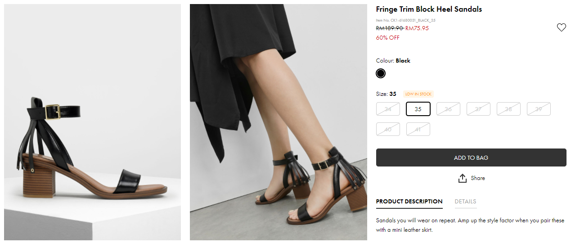Viewport: 571px width, 243px height.
Task: Click the share upload icon
Action: (x=462, y=178)
